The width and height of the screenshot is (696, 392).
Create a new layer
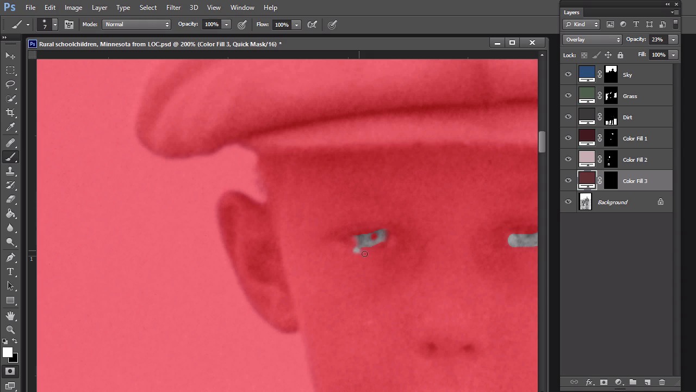click(648, 382)
